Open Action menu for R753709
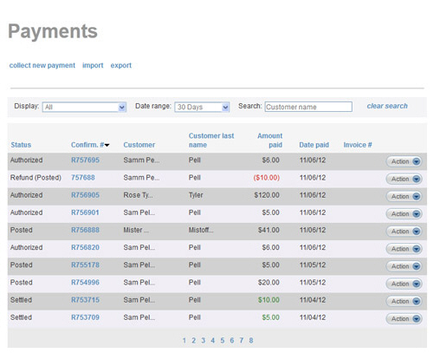434x353 pixels. click(x=404, y=318)
